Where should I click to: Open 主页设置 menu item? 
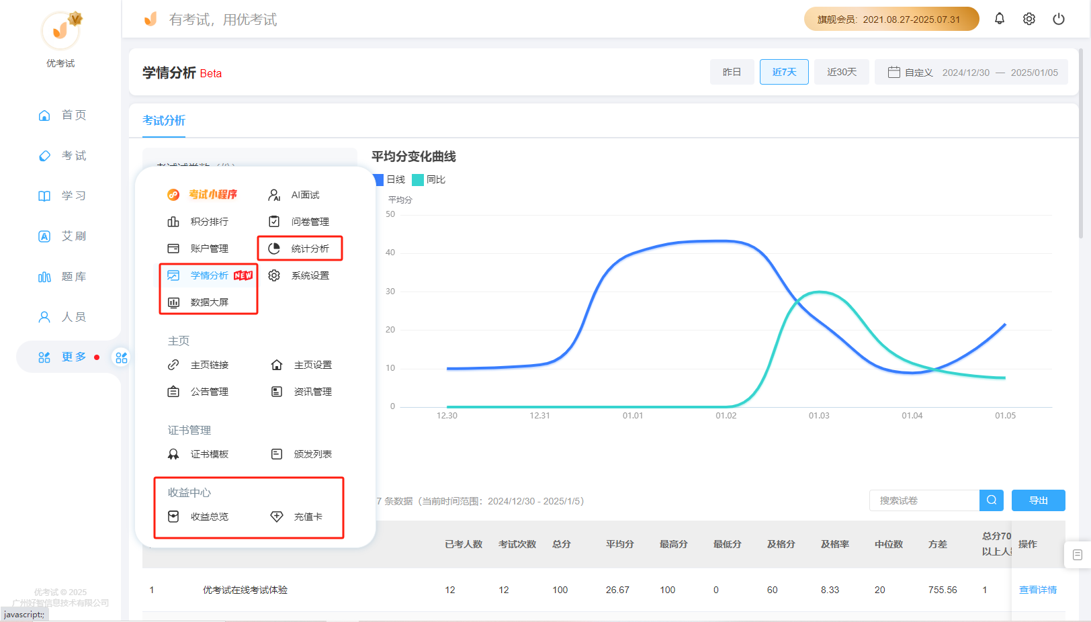(301, 365)
